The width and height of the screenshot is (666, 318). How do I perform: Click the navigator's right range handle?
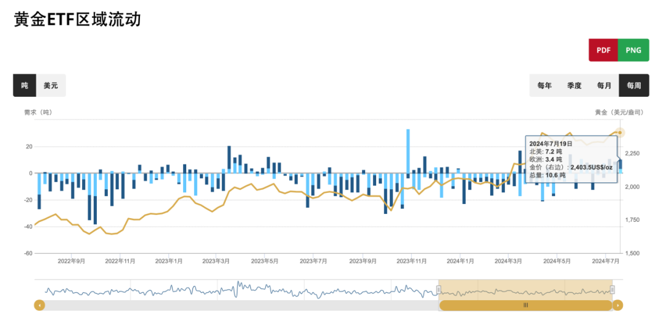612,290
